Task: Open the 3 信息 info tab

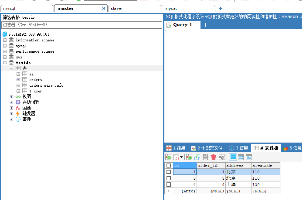Action: 239,148
